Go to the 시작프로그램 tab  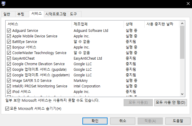click(x=56, y=14)
